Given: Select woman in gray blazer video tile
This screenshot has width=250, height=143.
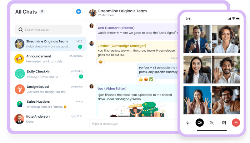Looking at the screenshot, I should click(x=197, y=70).
